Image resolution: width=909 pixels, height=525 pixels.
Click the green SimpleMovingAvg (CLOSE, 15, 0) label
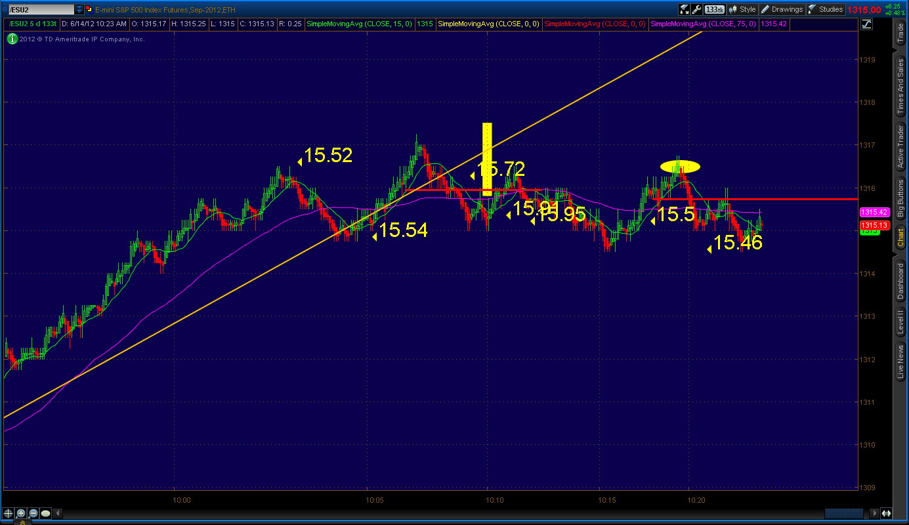pos(360,24)
